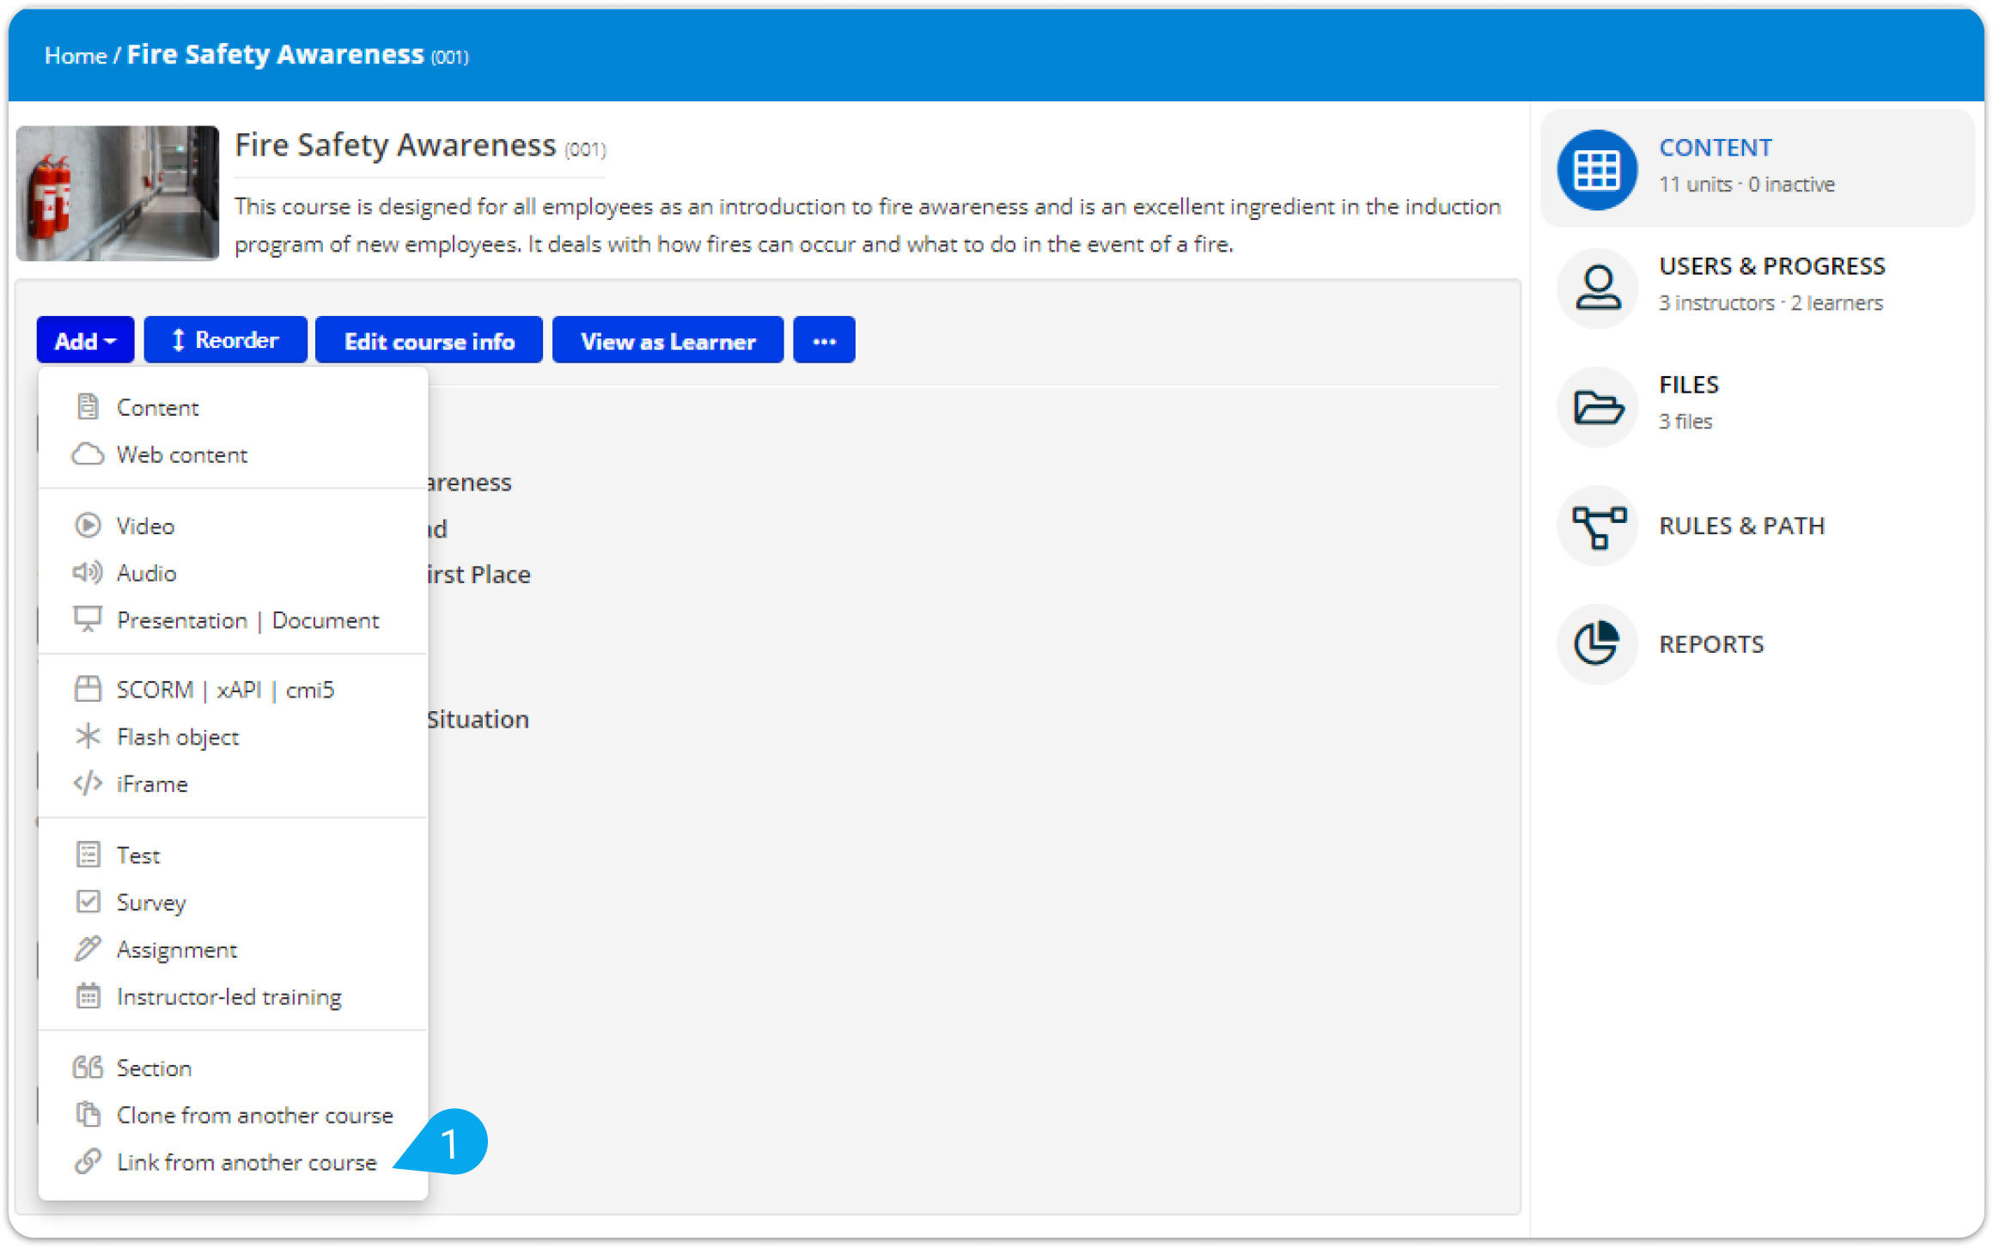
Task: Select Survey from the Add menu
Action: pos(151,903)
